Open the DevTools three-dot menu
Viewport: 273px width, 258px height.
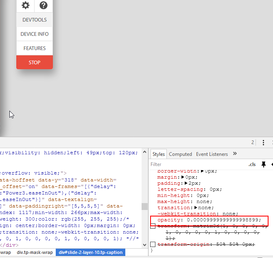(x=263, y=142)
